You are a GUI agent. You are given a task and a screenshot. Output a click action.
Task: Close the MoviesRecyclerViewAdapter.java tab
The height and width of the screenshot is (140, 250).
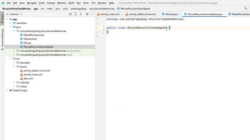[225, 14]
